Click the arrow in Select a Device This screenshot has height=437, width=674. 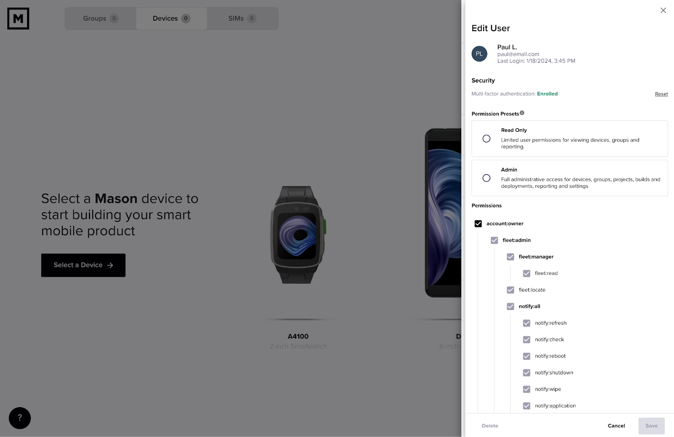(110, 265)
